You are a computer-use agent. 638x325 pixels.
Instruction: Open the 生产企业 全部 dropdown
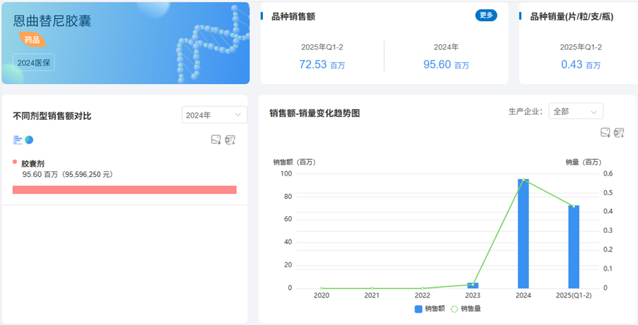(576, 112)
